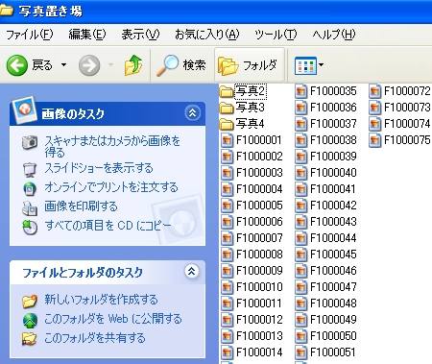Select file name F1000008

tap(259, 255)
